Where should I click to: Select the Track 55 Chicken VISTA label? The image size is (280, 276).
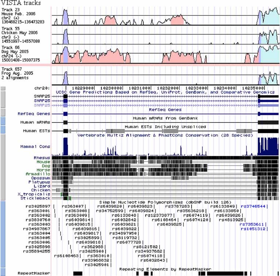20,35
